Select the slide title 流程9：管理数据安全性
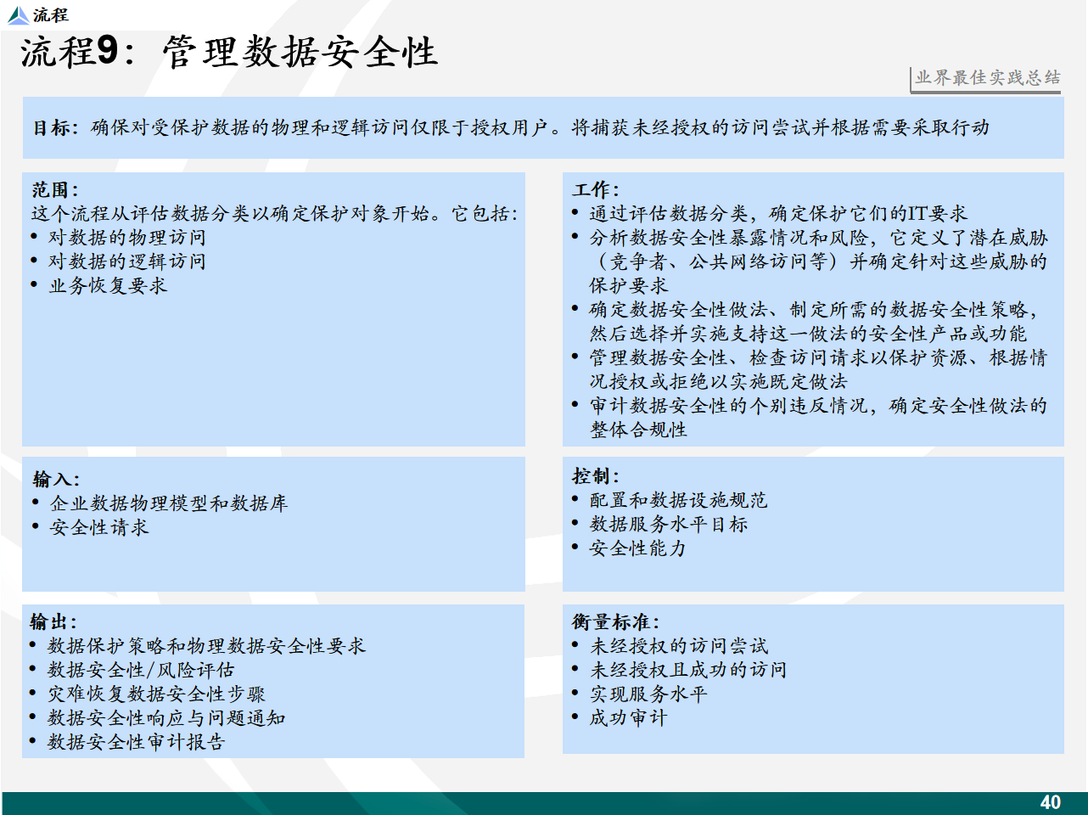This screenshot has width=1088, height=815. point(229,52)
